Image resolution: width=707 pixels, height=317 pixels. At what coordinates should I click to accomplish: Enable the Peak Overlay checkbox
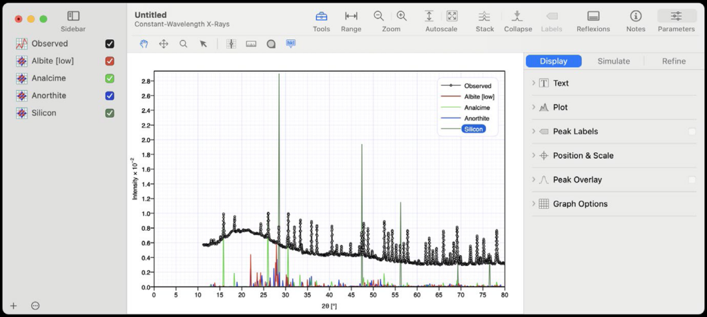coord(692,180)
